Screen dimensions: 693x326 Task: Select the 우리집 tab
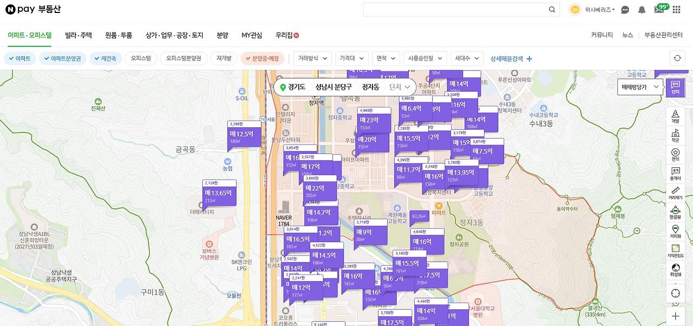287,35
